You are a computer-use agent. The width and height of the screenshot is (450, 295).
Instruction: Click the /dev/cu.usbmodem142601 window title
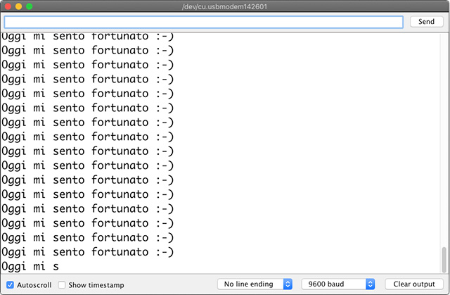click(x=225, y=6)
